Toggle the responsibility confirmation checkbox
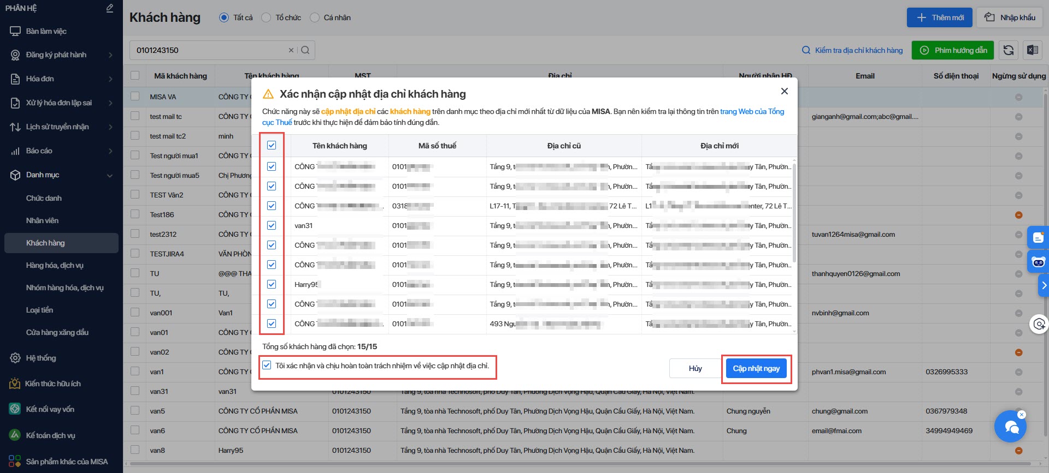1049x473 pixels. (x=267, y=366)
